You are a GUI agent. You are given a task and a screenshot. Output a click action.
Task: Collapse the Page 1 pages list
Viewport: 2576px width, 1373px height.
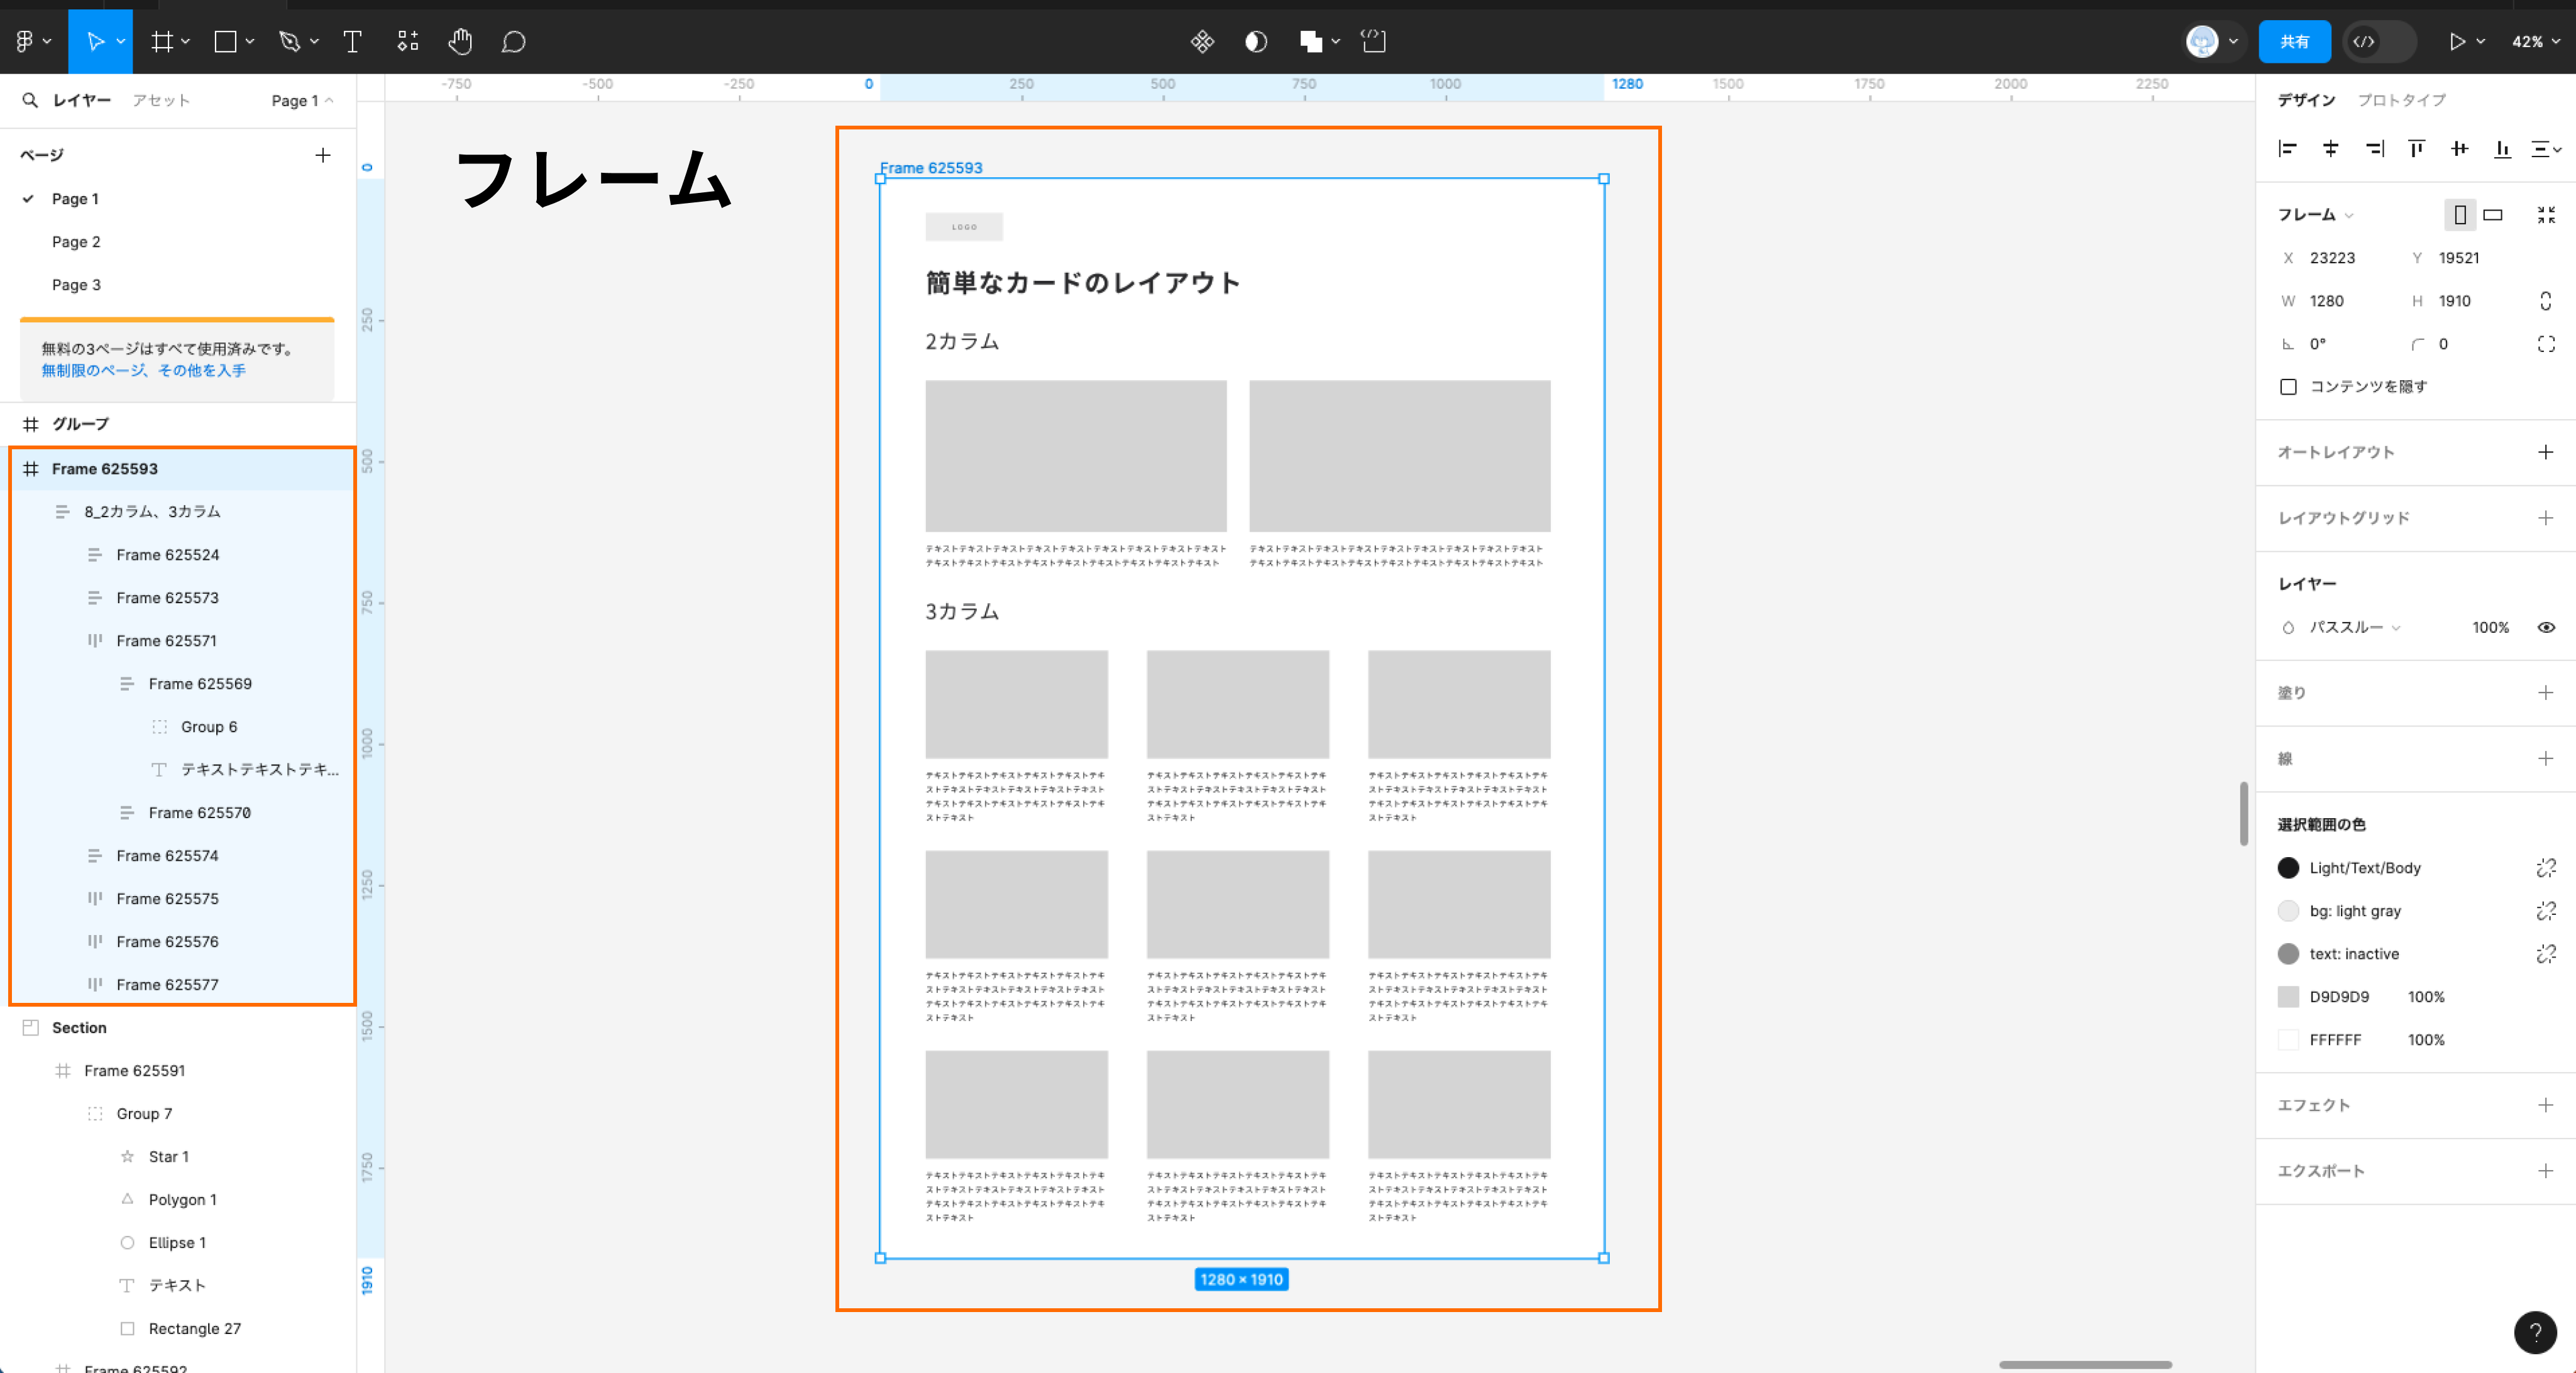[x=302, y=100]
